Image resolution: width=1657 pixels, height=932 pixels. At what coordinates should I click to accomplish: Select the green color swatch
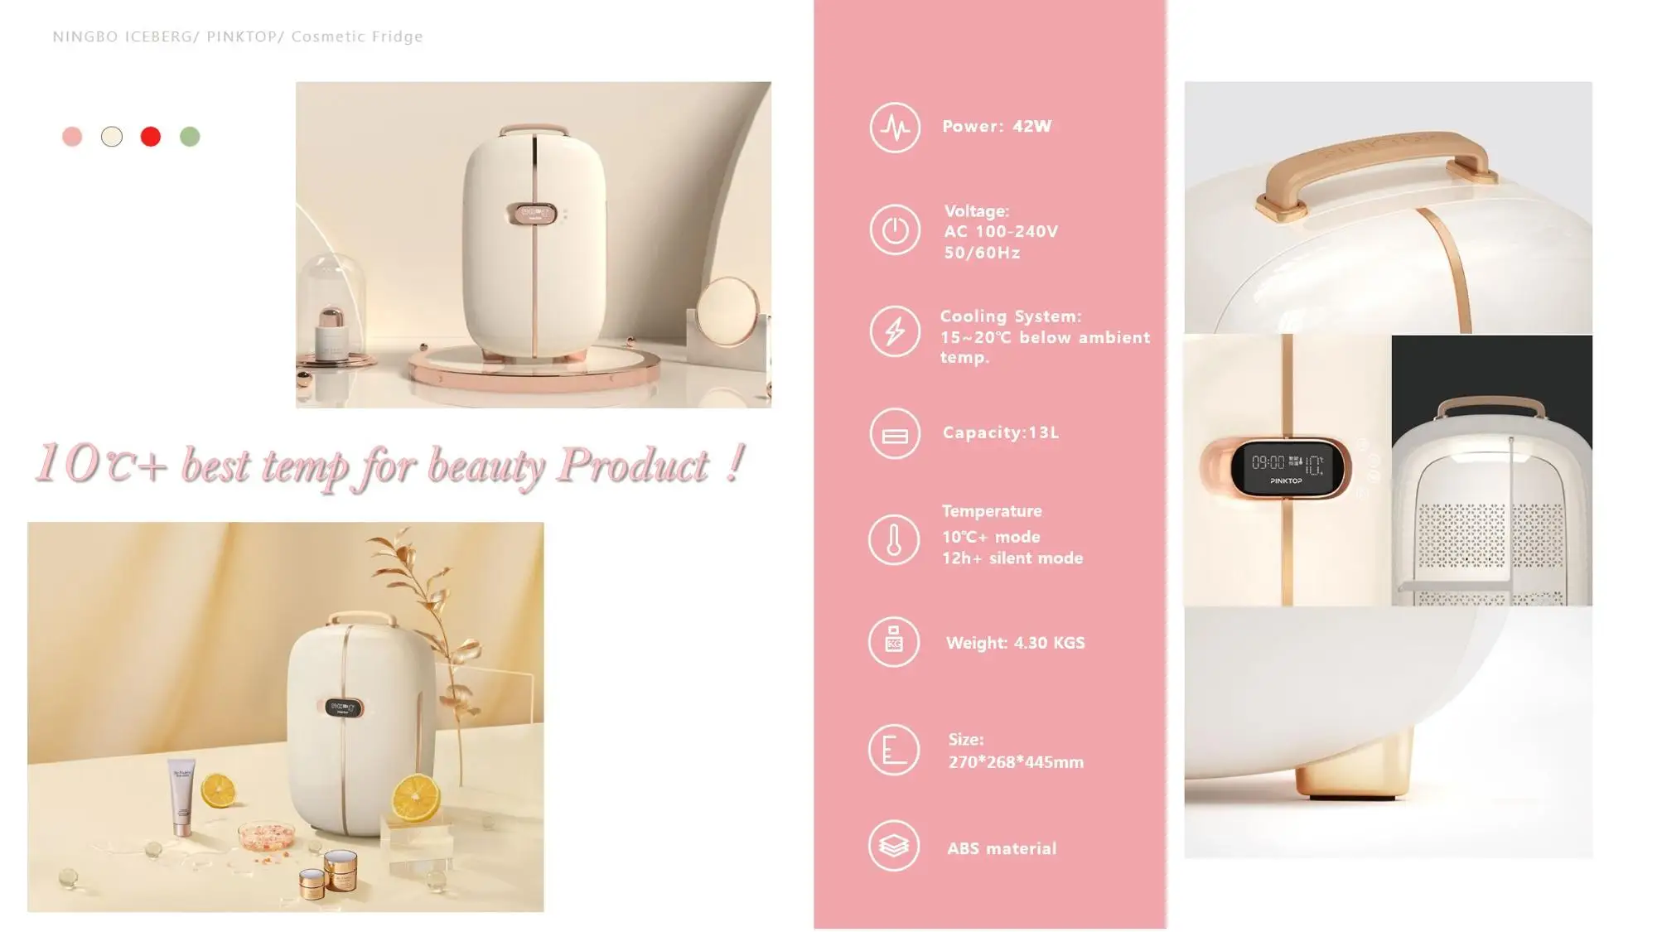click(190, 137)
